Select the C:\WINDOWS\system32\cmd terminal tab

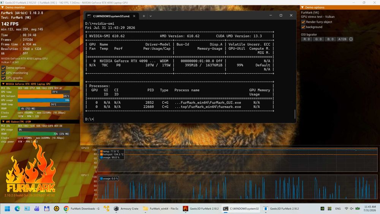point(112,16)
